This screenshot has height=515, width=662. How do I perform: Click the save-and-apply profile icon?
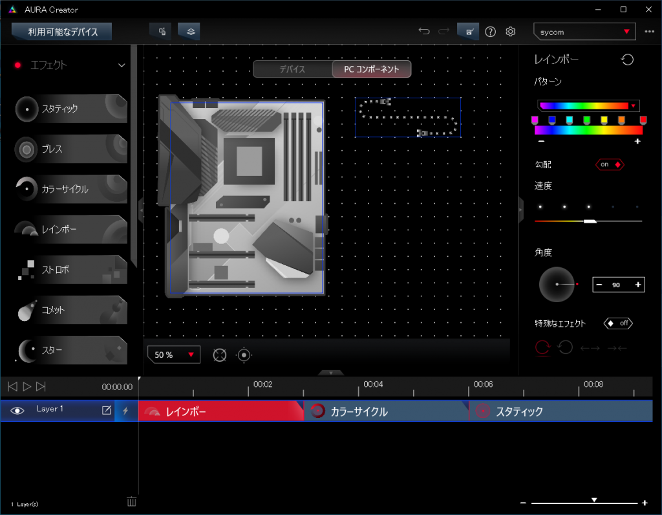[469, 32]
